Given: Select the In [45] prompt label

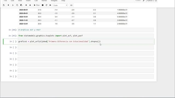Looking at the screenshot, I should click(x=13, y=36).
